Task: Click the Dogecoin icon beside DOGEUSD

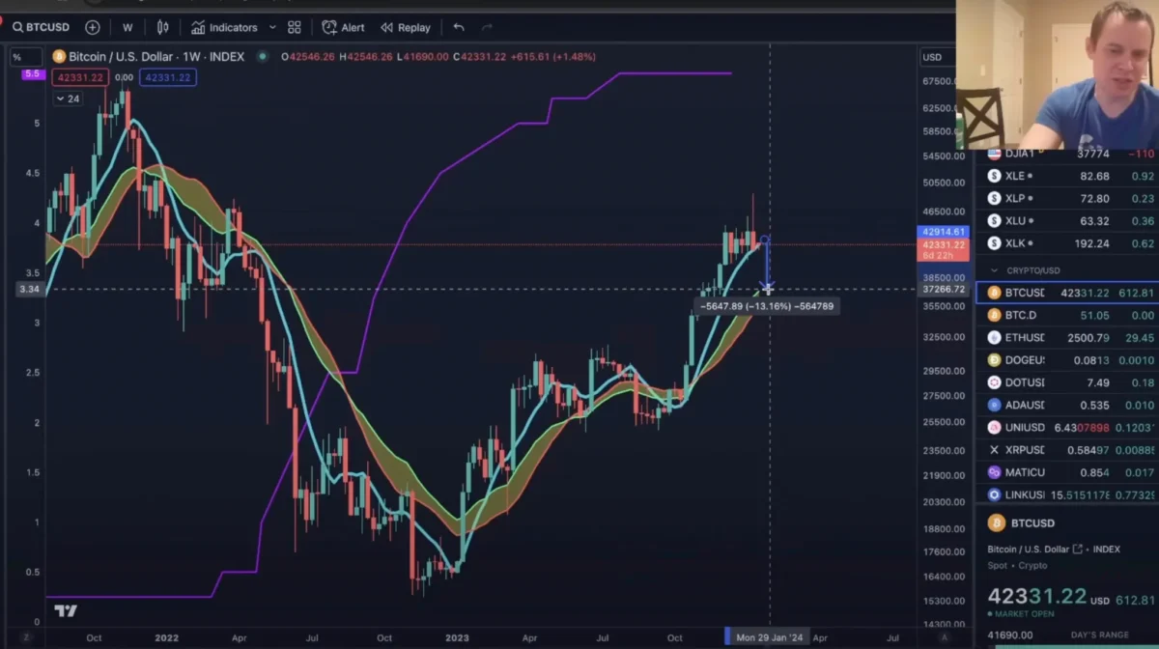Action: (994, 360)
